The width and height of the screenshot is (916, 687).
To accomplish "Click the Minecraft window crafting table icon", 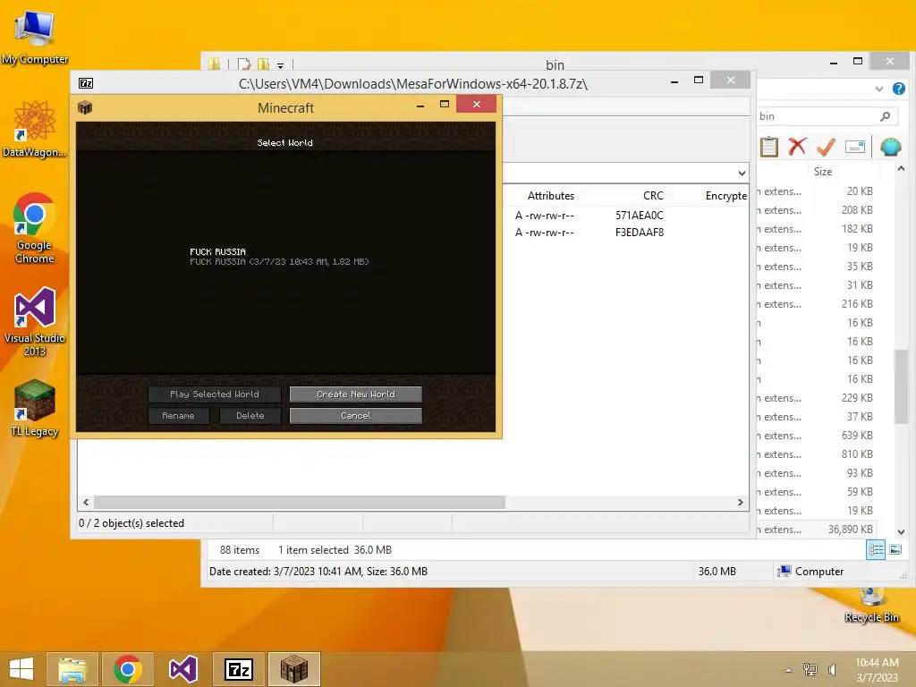I will pos(85,107).
